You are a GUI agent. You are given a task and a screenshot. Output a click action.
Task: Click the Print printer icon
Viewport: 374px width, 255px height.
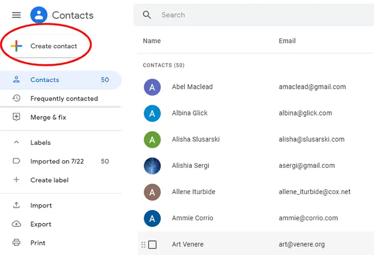pos(17,243)
